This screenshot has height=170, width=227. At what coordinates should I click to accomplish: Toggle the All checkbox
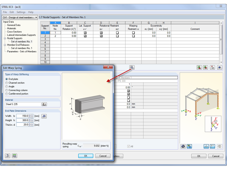pyautogui.click(x=128, y=146)
